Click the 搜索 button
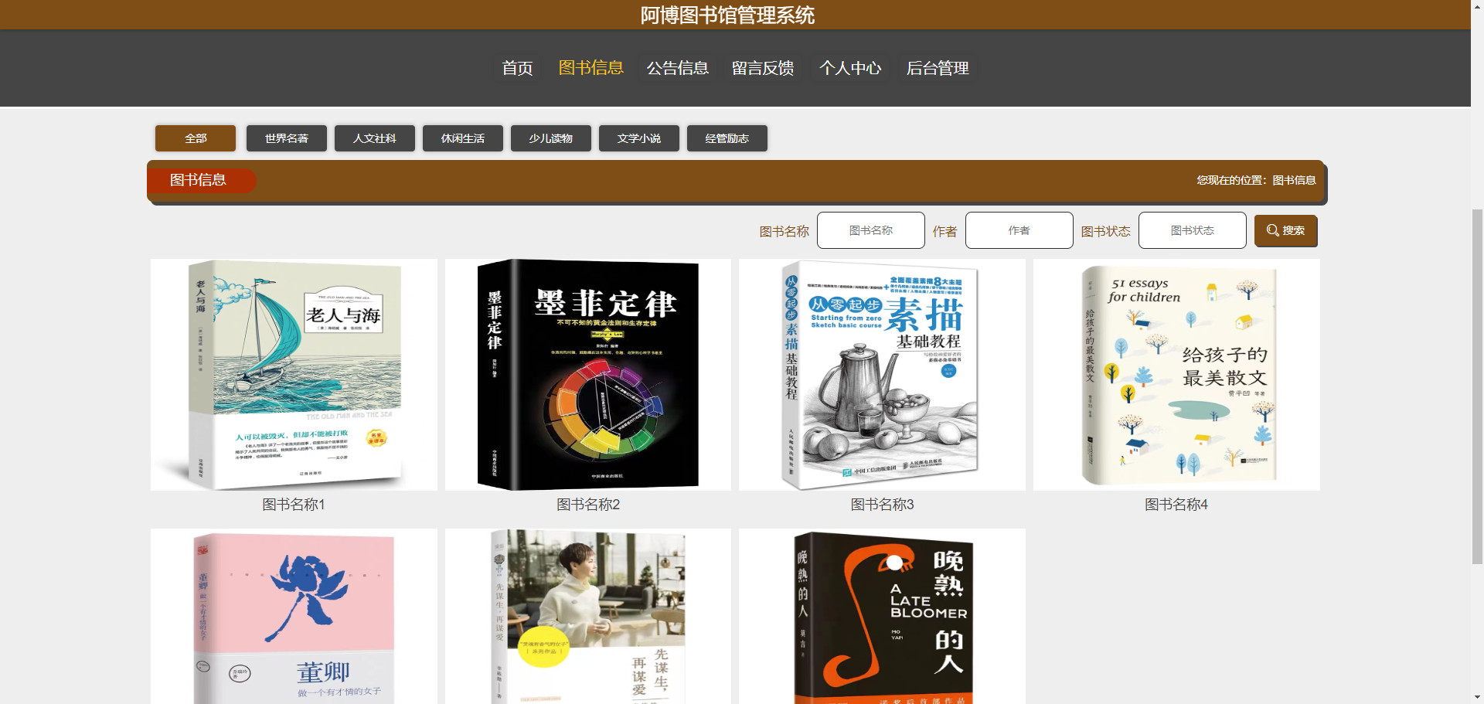The image size is (1484, 704). [1286, 230]
